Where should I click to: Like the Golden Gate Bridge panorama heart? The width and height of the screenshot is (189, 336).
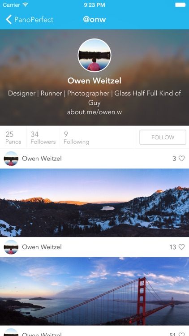pos(182,247)
